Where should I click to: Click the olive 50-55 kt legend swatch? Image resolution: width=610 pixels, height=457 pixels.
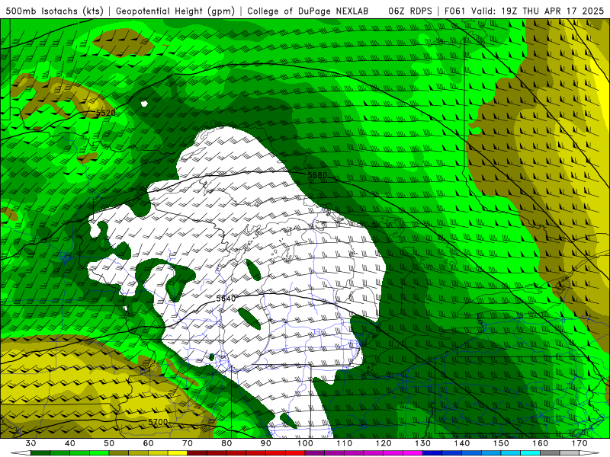pyautogui.click(x=119, y=453)
